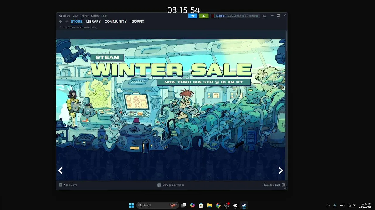Open the Friends menu
The image size is (375, 210).
pyautogui.click(x=84, y=16)
